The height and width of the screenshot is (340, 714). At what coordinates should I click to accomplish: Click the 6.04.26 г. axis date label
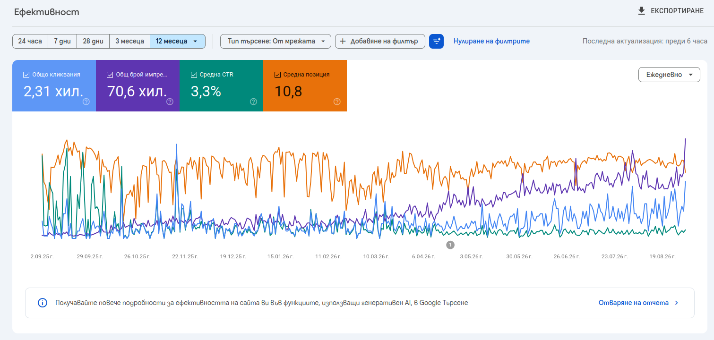tap(423, 257)
